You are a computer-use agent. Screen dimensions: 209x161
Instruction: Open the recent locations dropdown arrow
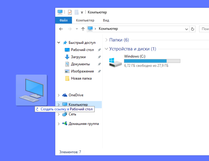(x=77, y=29)
